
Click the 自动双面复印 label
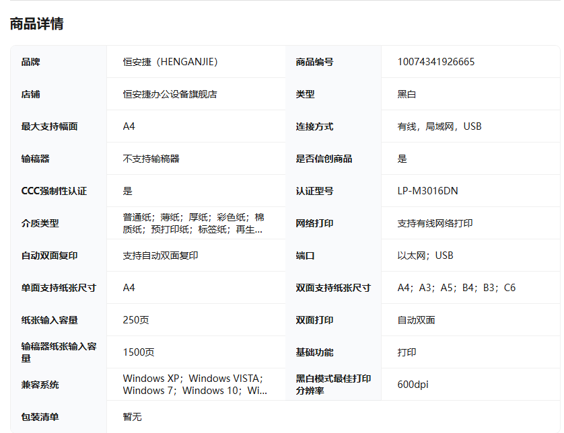(49, 255)
